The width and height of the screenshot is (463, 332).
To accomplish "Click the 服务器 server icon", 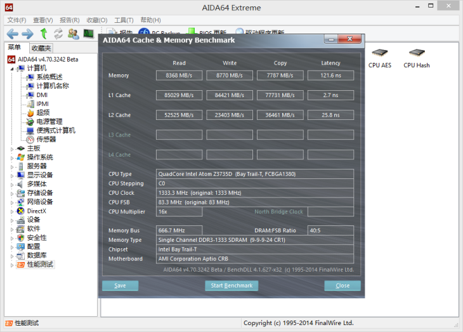I will coord(21,166).
